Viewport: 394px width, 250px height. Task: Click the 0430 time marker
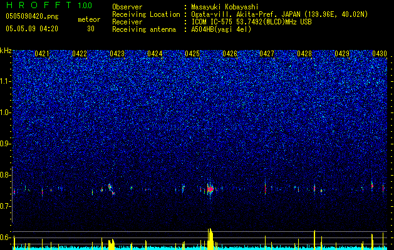[x=380, y=54]
